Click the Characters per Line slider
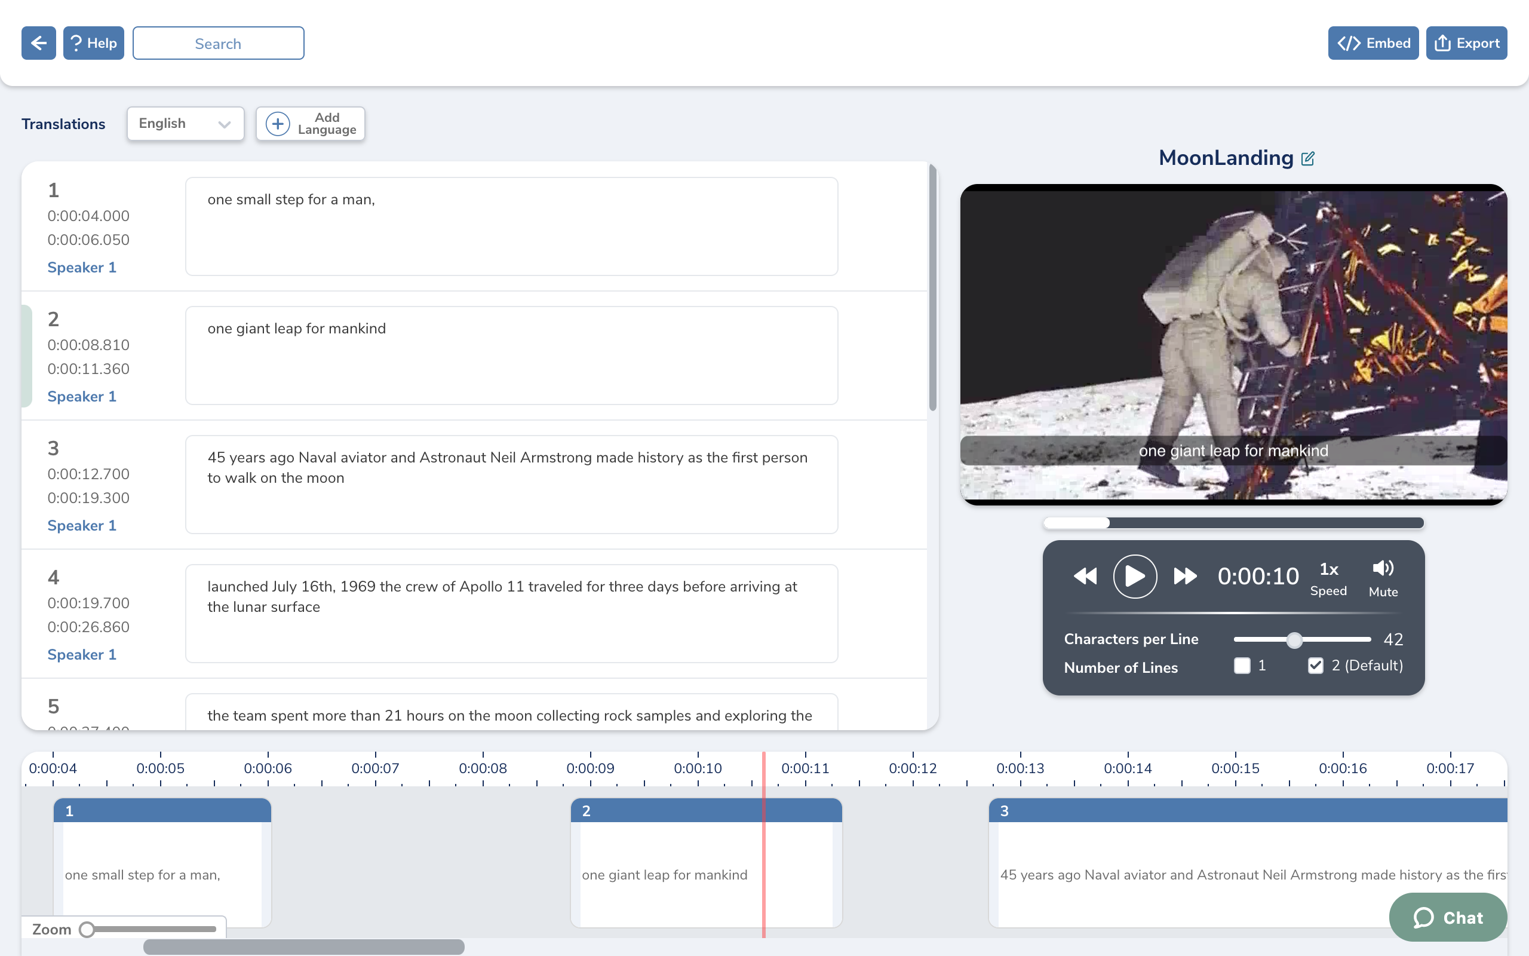This screenshot has height=956, width=1529. (x=1301, y=640)
